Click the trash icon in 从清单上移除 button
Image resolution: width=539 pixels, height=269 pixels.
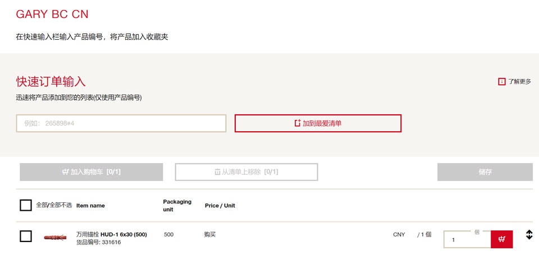(217, 172)
